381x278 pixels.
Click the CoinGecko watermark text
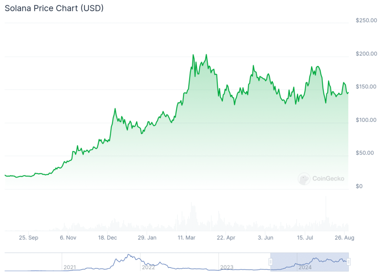(328, 179)
